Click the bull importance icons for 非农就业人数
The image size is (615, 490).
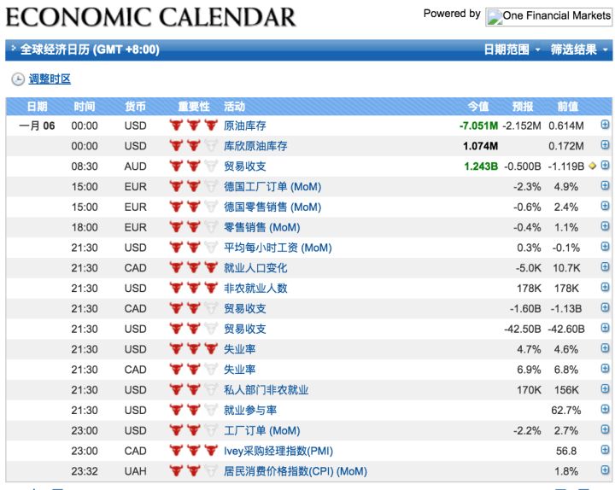(x=193, y=289)
